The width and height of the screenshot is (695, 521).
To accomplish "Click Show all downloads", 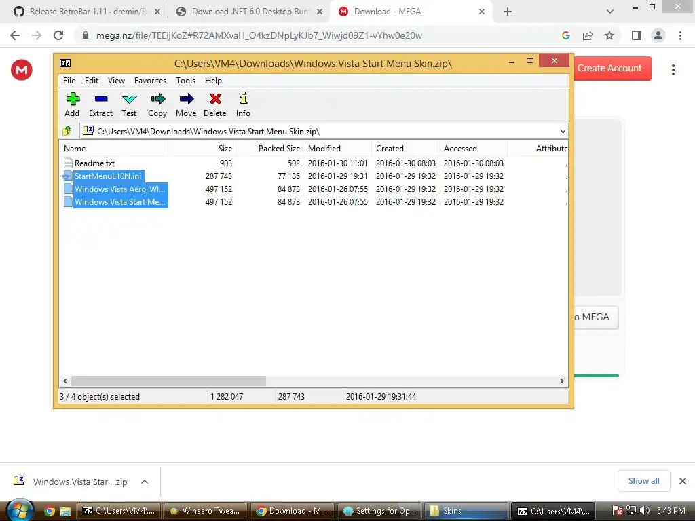I will [x=643, y=481].
